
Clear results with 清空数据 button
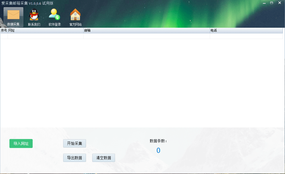(104, 158)
